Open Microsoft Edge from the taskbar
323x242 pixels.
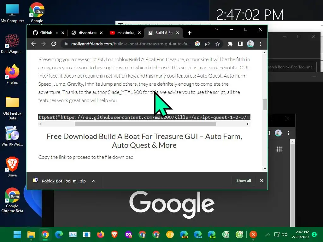59,234
